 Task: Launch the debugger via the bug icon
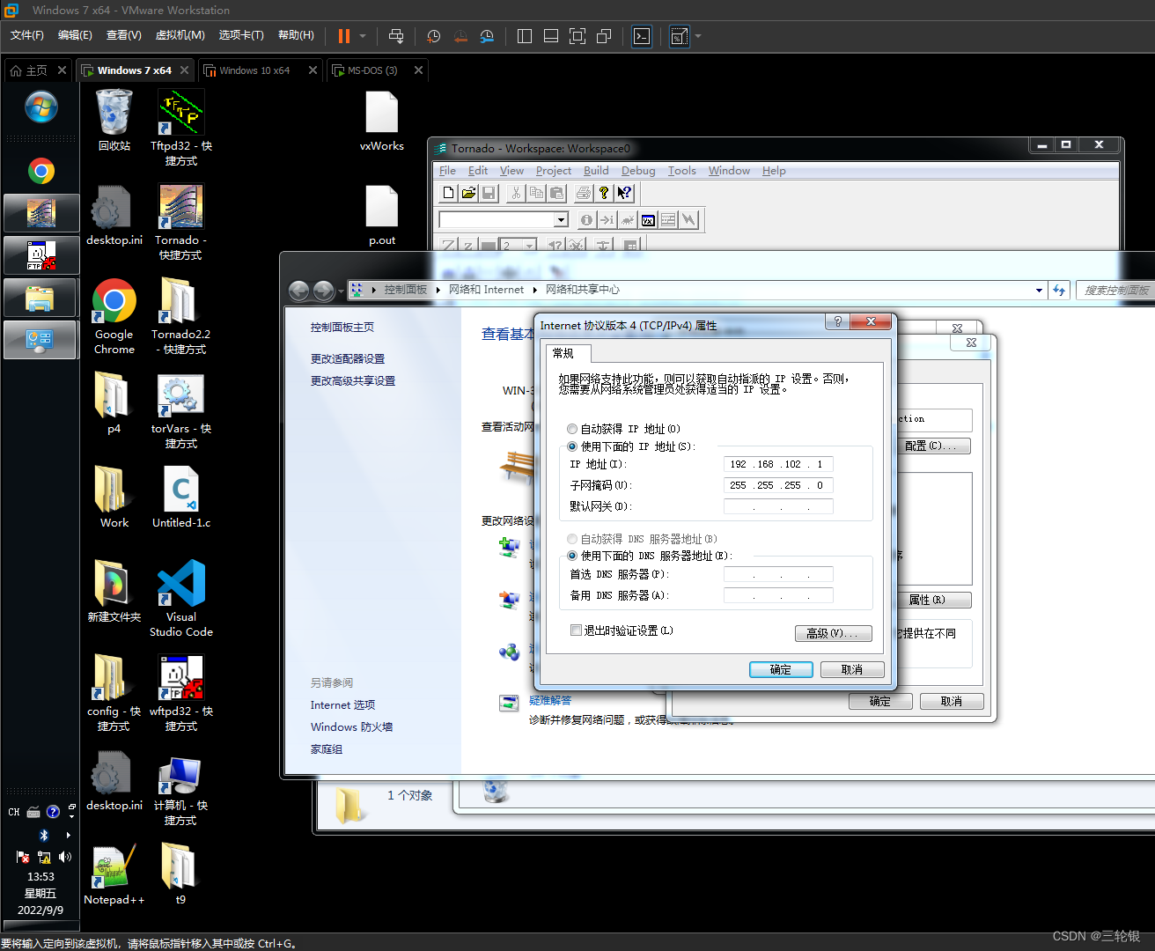[x=627, y=220]
